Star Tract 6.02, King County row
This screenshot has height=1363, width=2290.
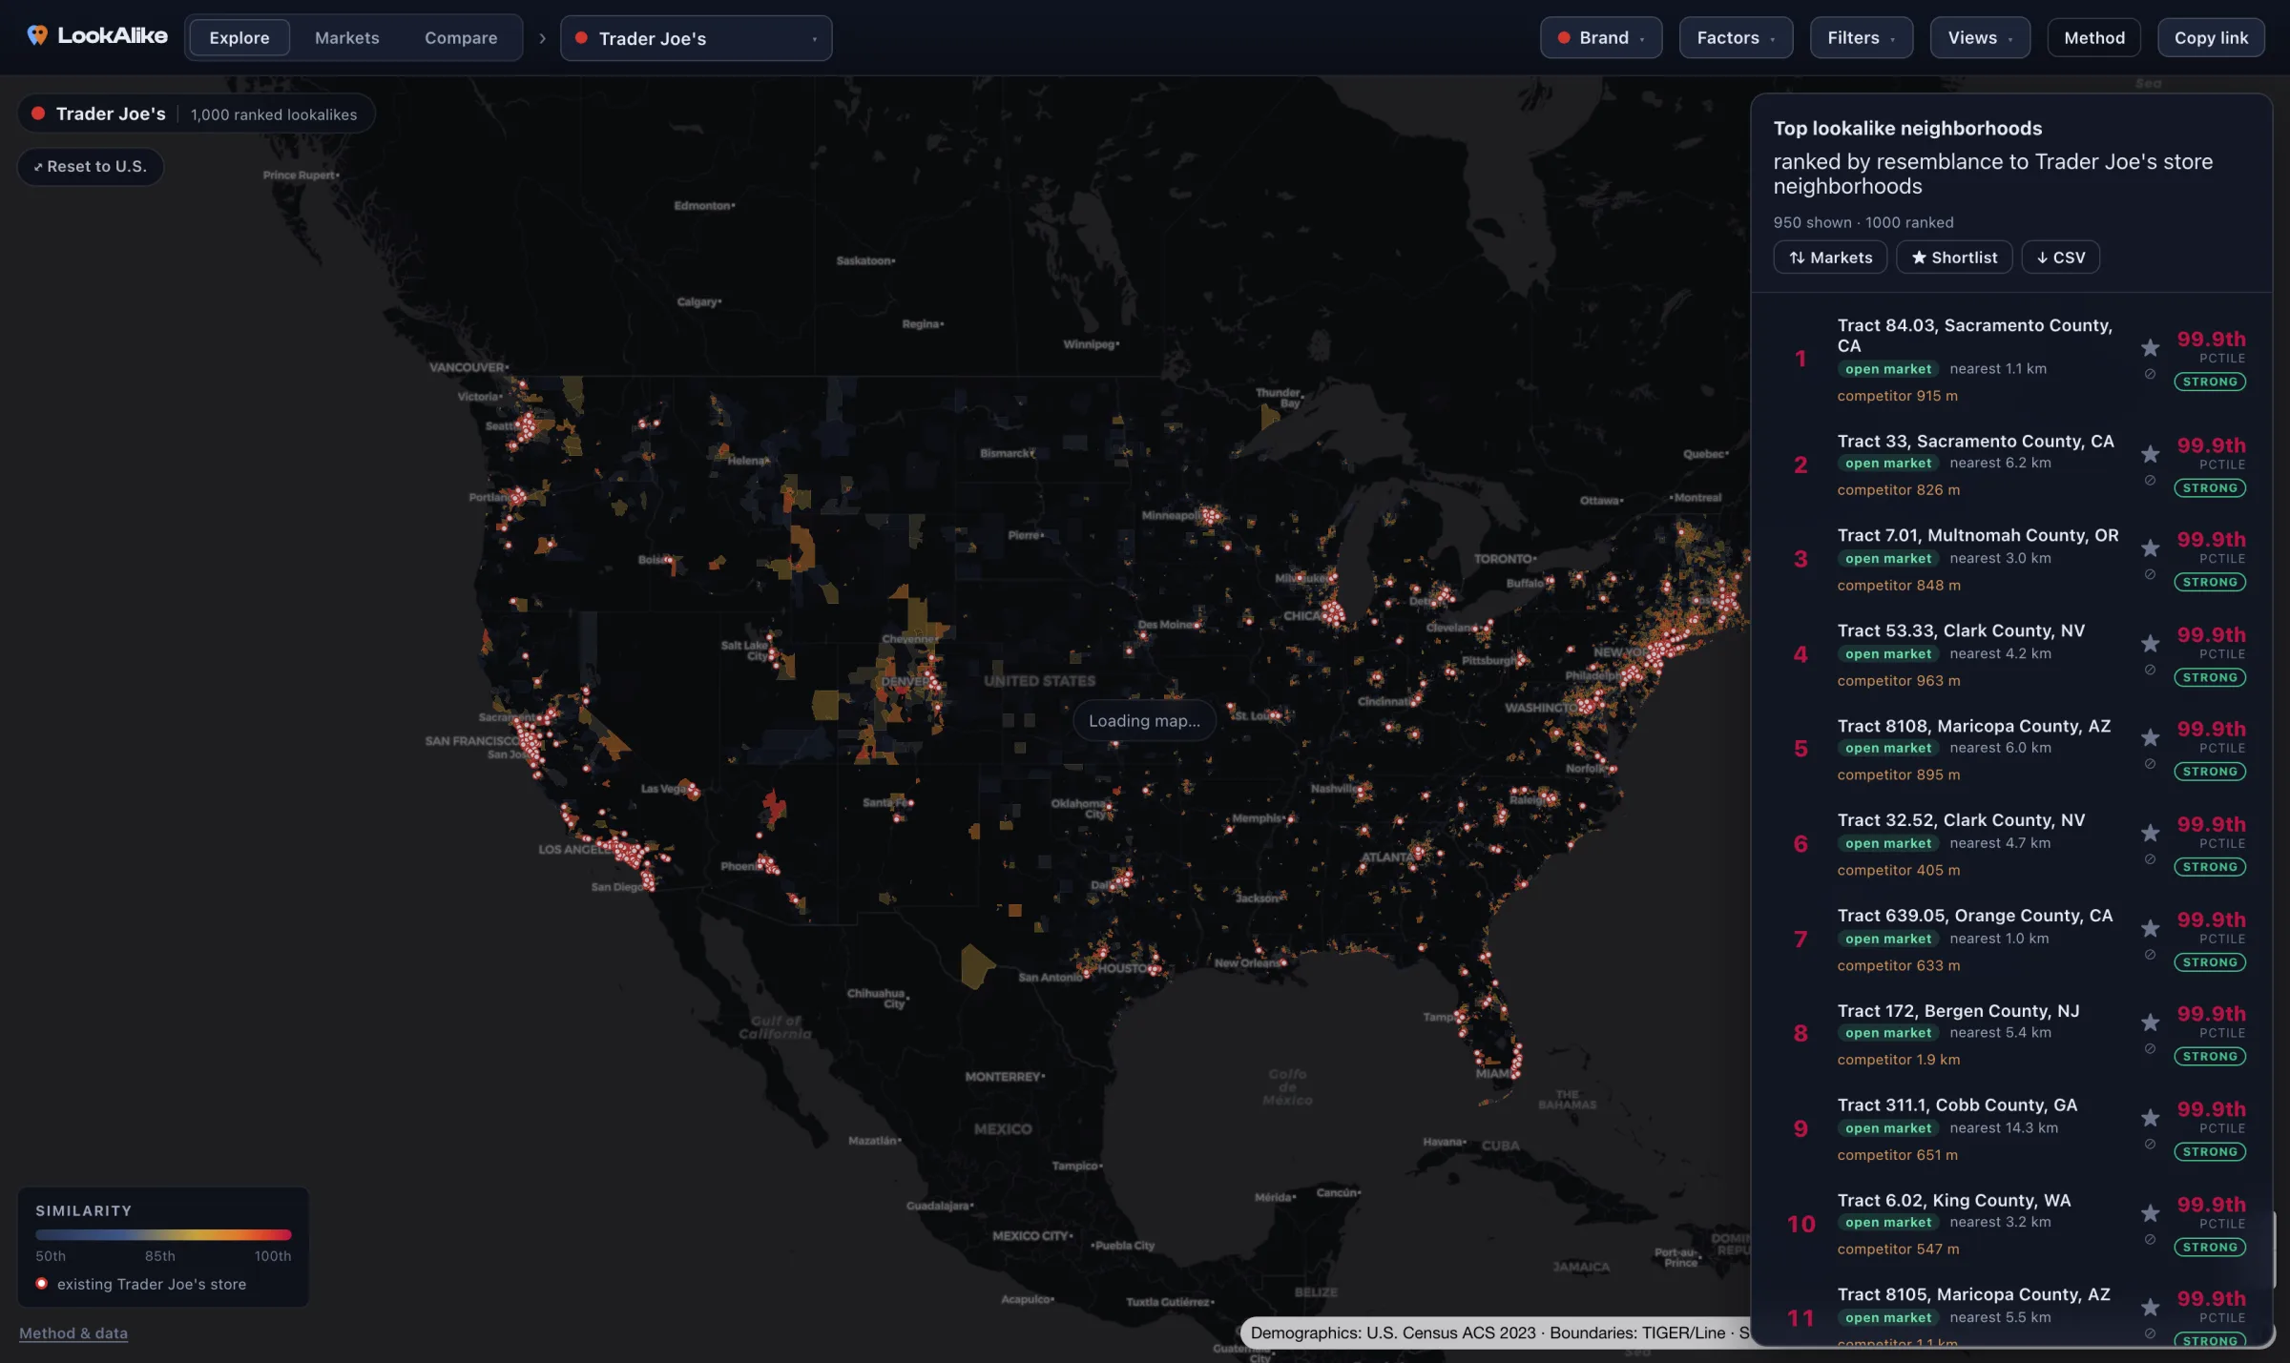(x=2150, y=1213)
